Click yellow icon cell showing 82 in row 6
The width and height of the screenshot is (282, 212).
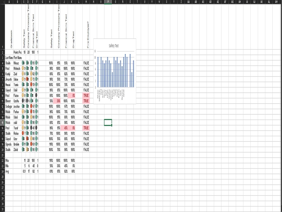pos(32,74)
